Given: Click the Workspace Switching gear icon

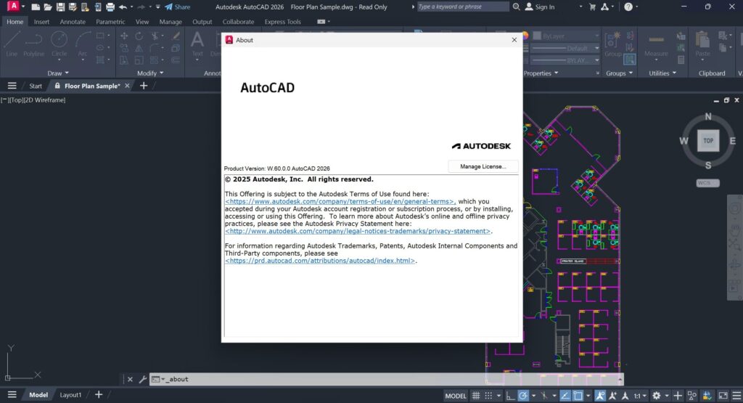Looking at the screenshot, I should [656, 396].
